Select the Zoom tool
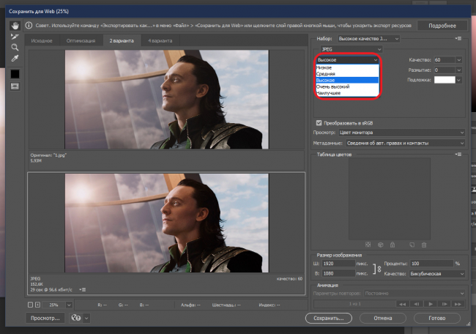This screenshot has width=476, height=334. 15,48
